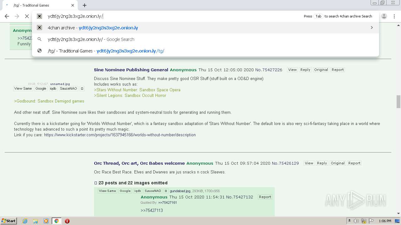Click Orc Thread, Orc art title
Image resolution: width=401 pixels, height=225 pixels.
139,163
